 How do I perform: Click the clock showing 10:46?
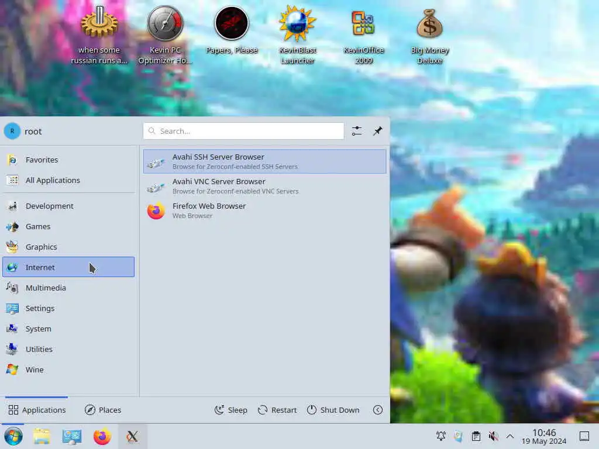544,436
